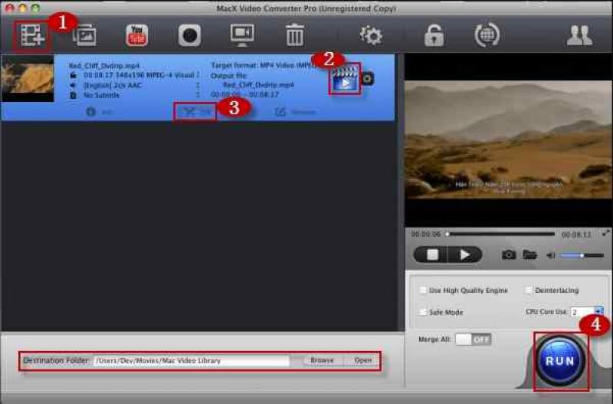
Task: Take a snapshot with the camera icon
Action: (509, 255)
